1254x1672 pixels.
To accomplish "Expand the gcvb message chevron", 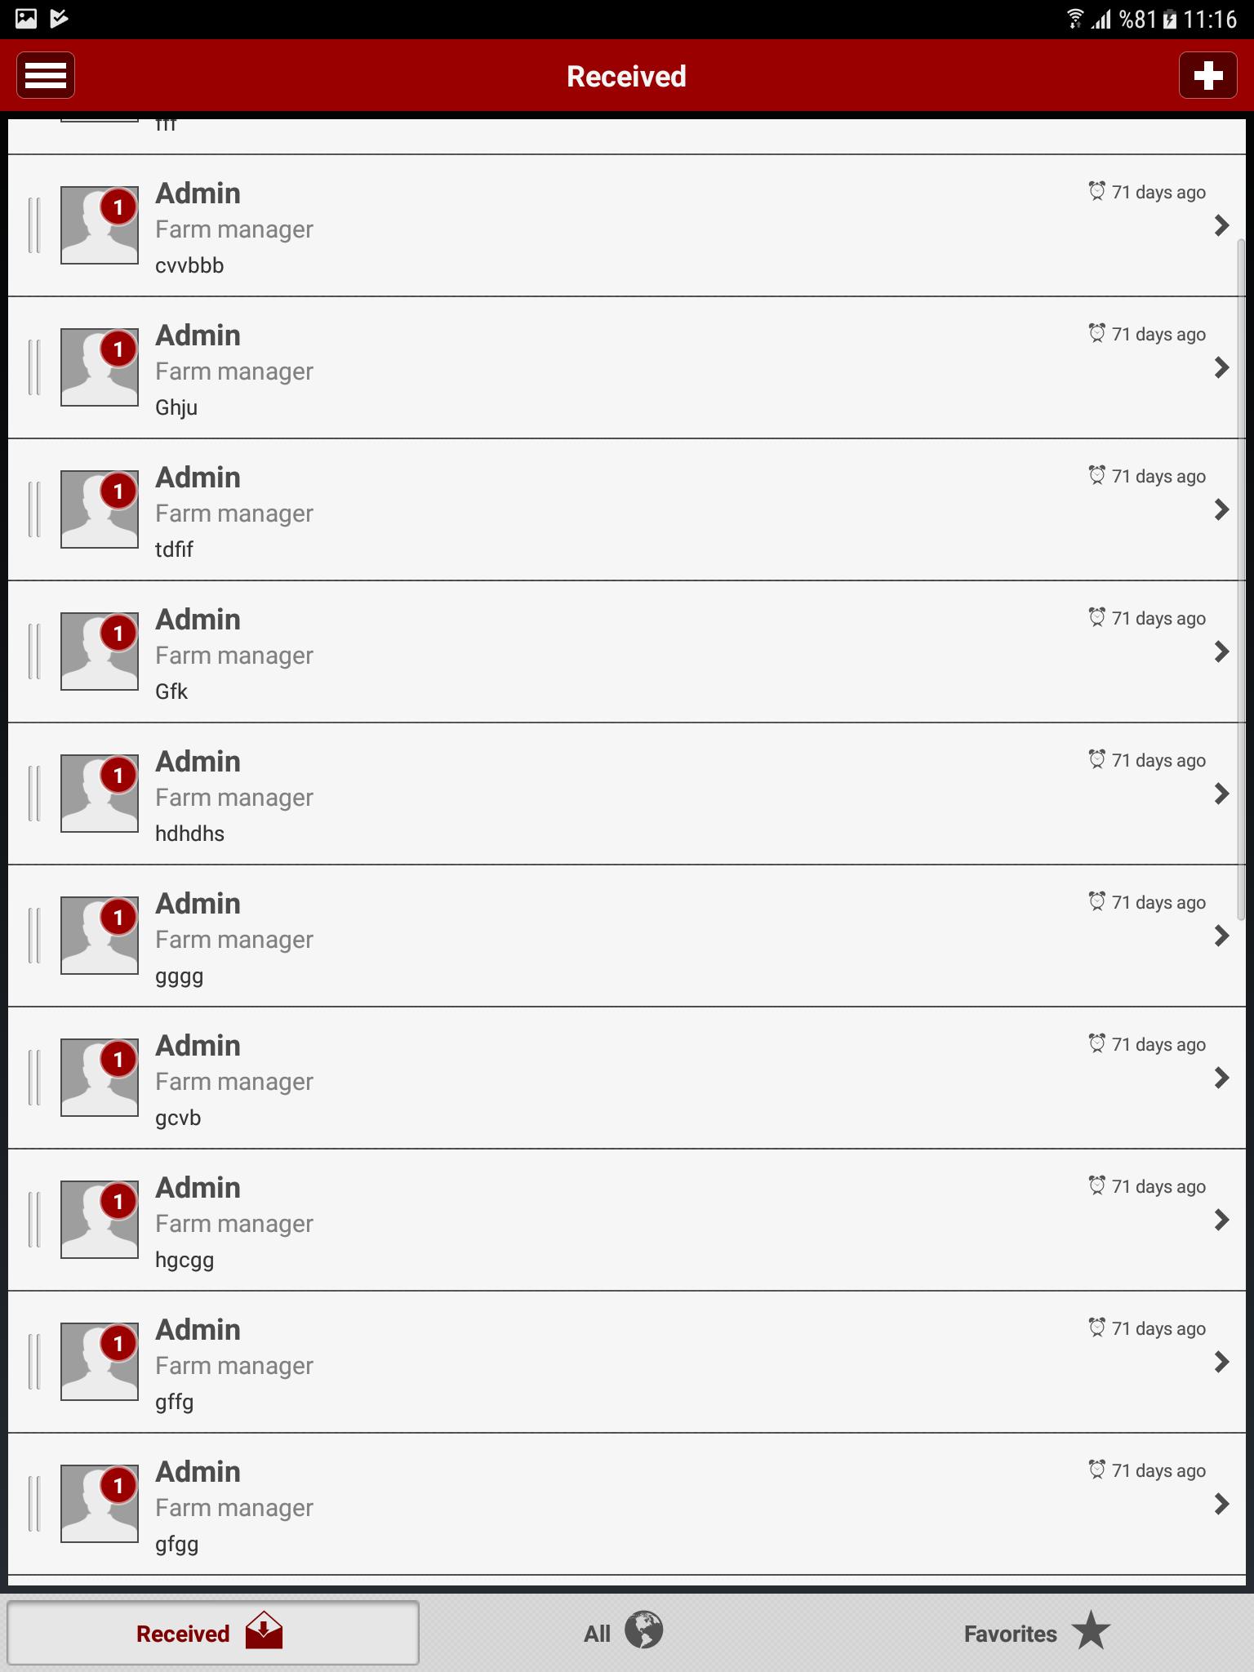I will click(1221, 1078).
